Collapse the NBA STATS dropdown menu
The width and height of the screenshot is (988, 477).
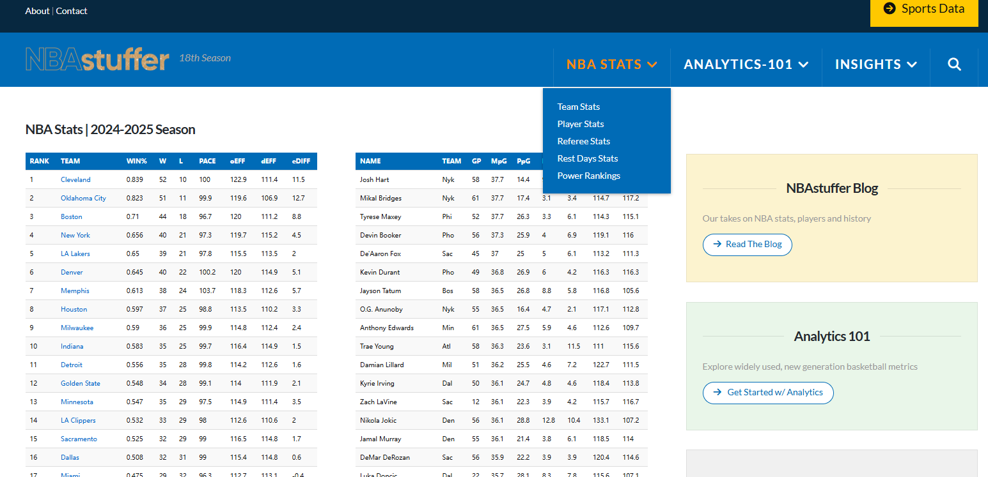point(612,64)
